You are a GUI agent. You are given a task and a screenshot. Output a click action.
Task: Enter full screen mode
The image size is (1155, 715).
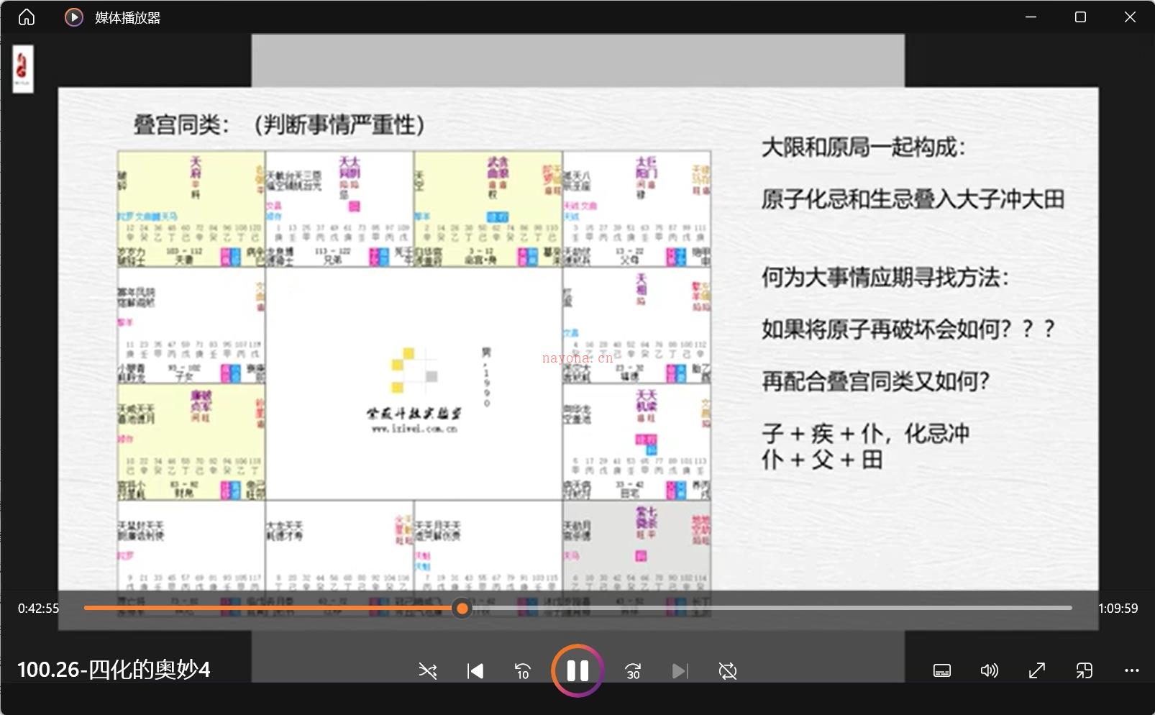click(x=1037, y=670)
